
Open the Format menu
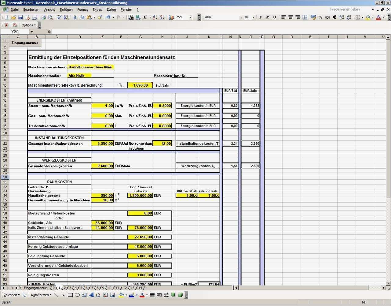82,9
